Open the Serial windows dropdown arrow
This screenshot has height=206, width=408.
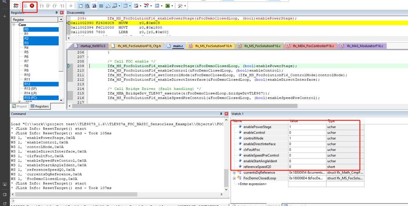tap(141, 6)
